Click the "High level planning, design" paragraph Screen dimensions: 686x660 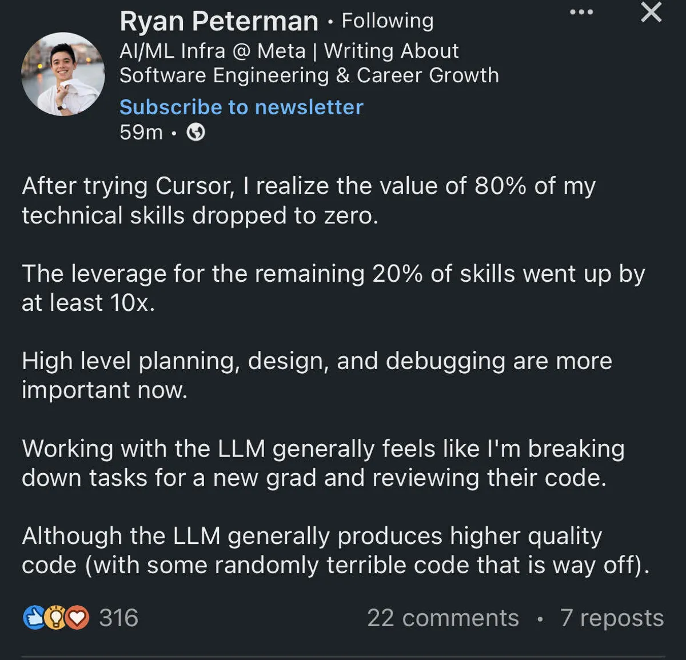[317, 375]
